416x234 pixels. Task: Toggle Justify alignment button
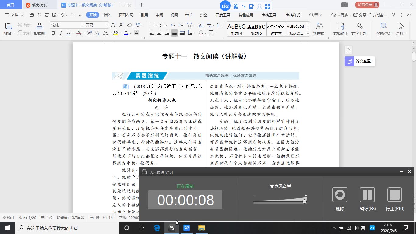(174, 33)
